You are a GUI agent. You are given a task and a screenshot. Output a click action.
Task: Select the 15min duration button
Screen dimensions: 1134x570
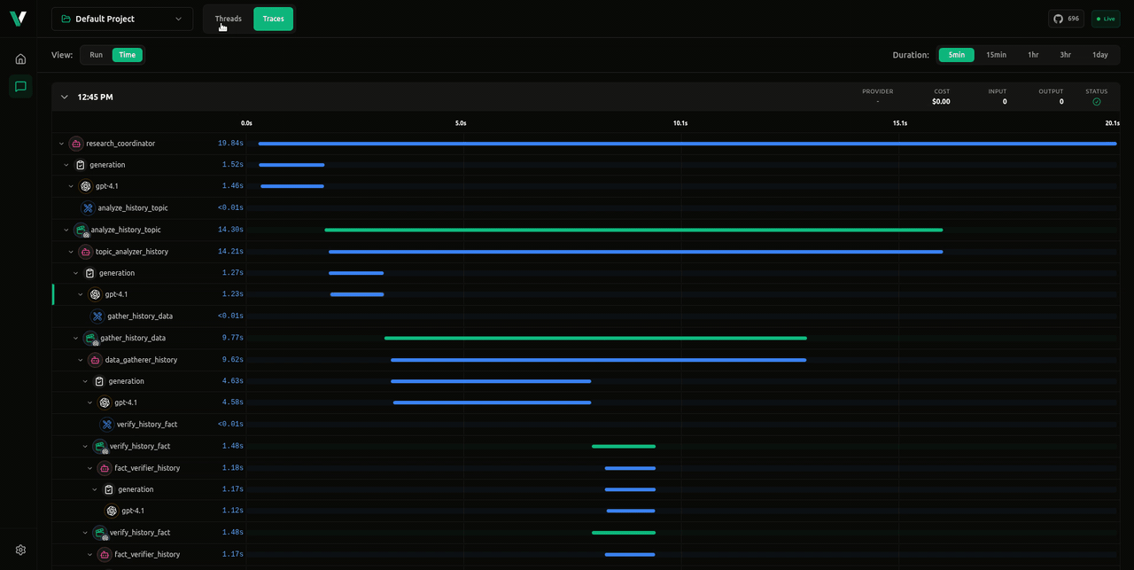tap(996, 54)
